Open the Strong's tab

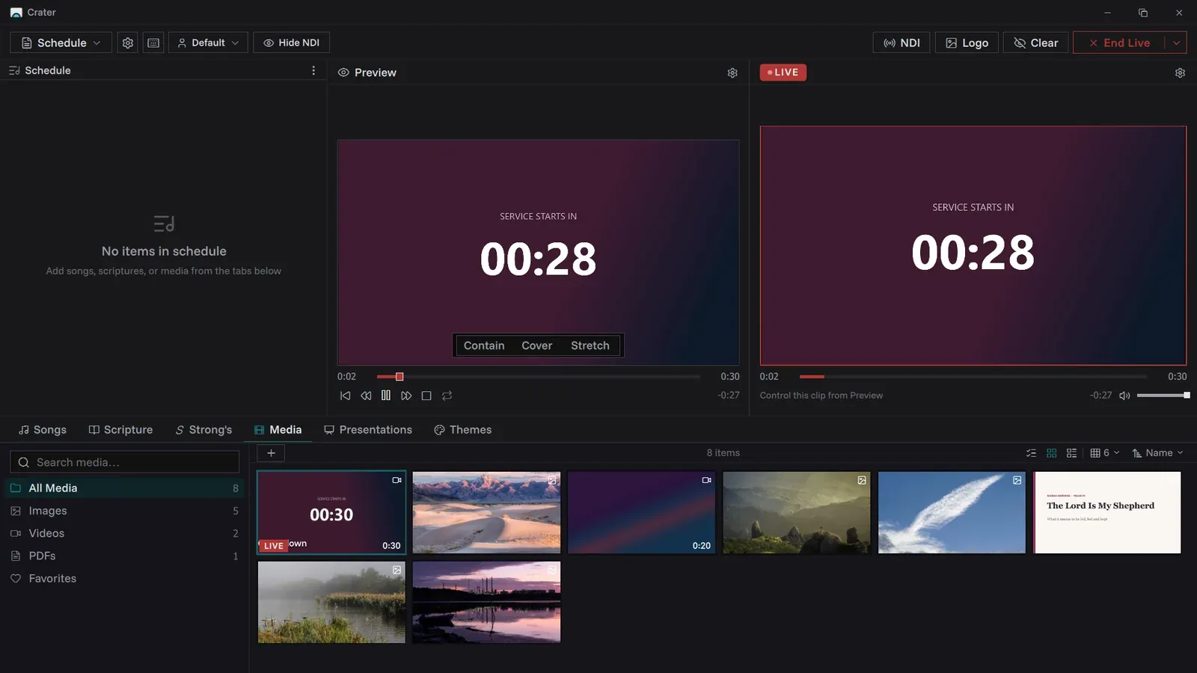coord(203,430)
